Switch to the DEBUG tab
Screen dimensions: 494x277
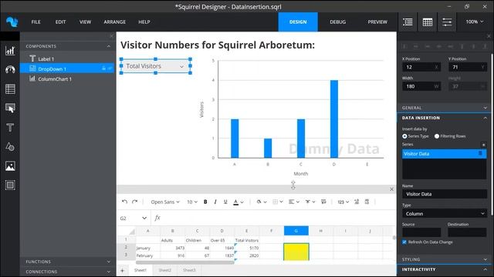coord(338,22)
